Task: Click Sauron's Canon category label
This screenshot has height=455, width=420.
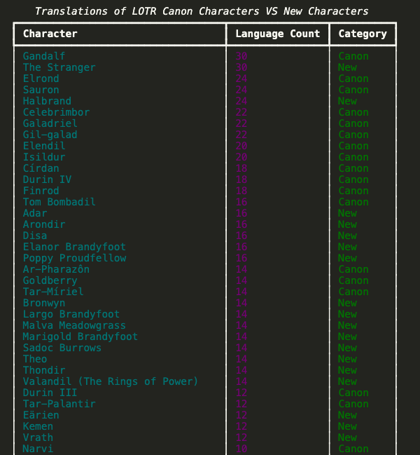Action: click(353, 90)
